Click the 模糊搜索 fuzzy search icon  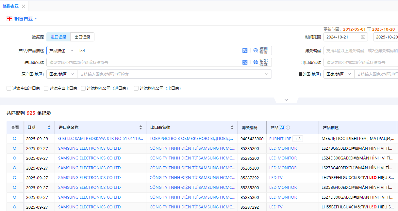(256, 51)
